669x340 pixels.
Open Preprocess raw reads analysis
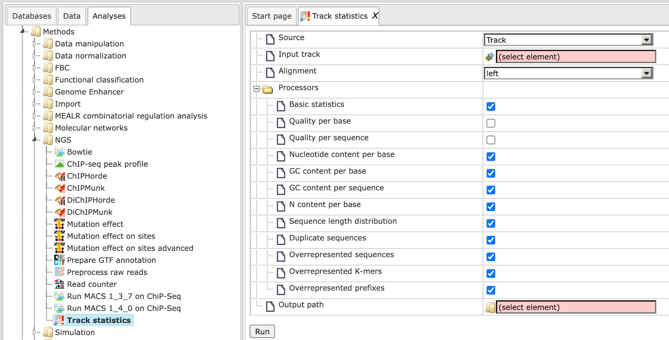(x=107, y=272)
